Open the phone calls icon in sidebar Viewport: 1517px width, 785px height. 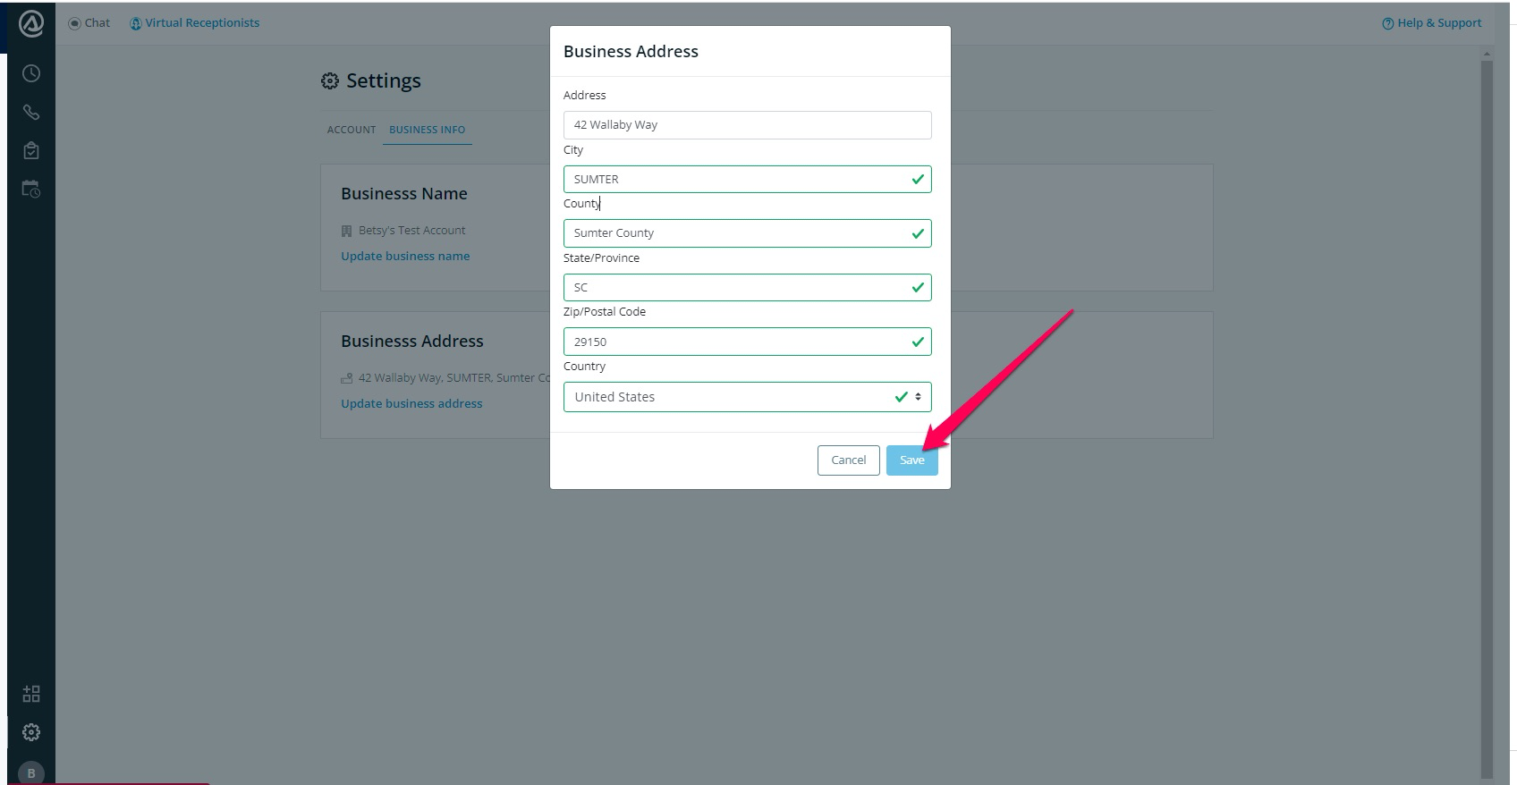pos(31,112)
